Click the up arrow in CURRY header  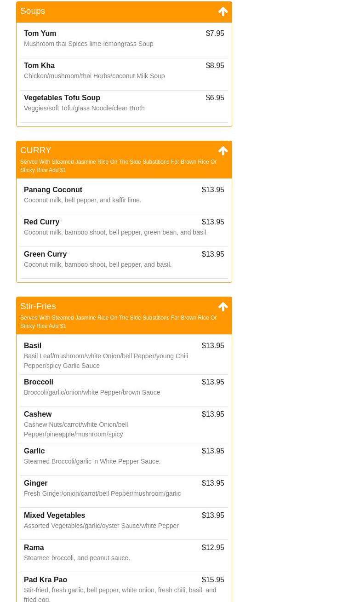pyautogui.click(x=223, y=151)
